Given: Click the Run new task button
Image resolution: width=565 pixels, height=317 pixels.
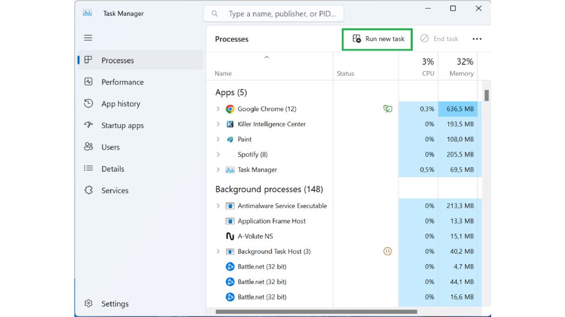Looking at the screenshot, I should point(377,39).
